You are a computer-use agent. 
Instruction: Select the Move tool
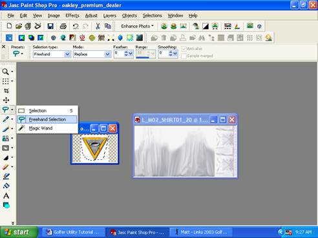click(6, 100)
